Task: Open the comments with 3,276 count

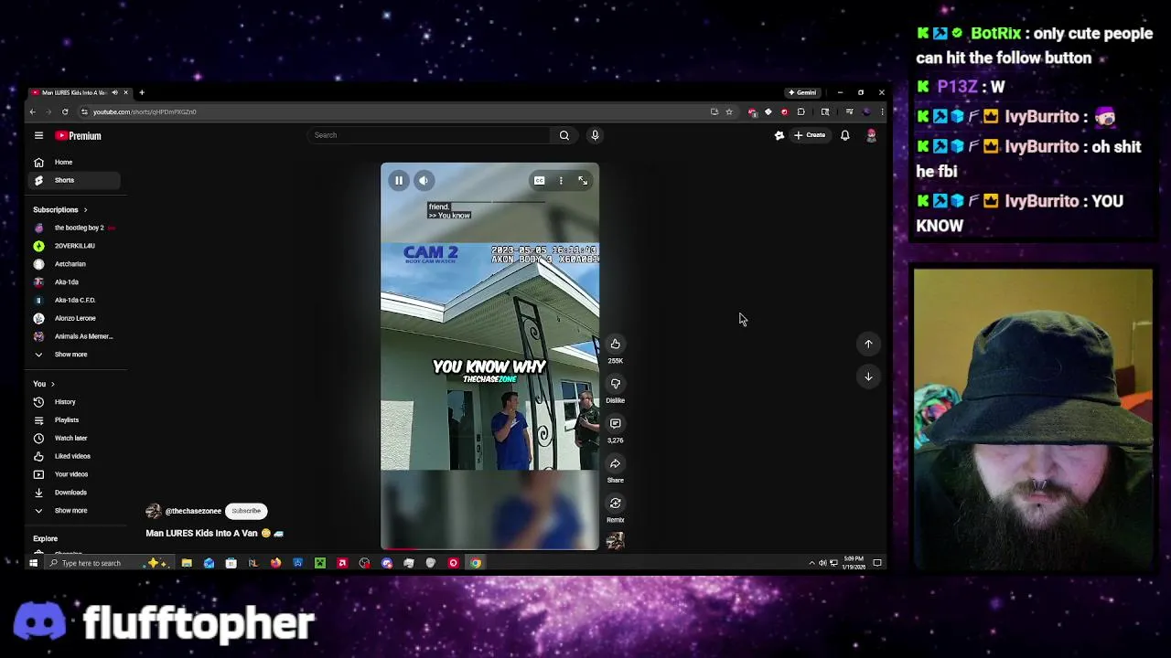Action: 615,424
